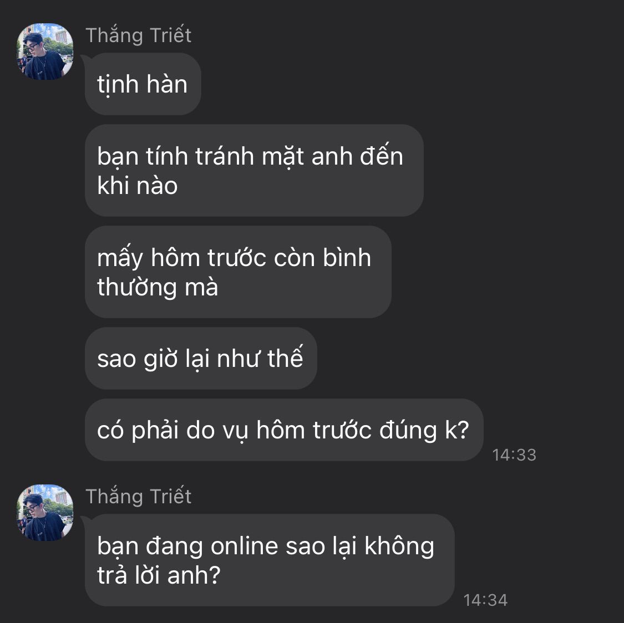Click the word 'hàn' in first bubble
The height and width of the screenshot is (623, 624).
(167, 84)
